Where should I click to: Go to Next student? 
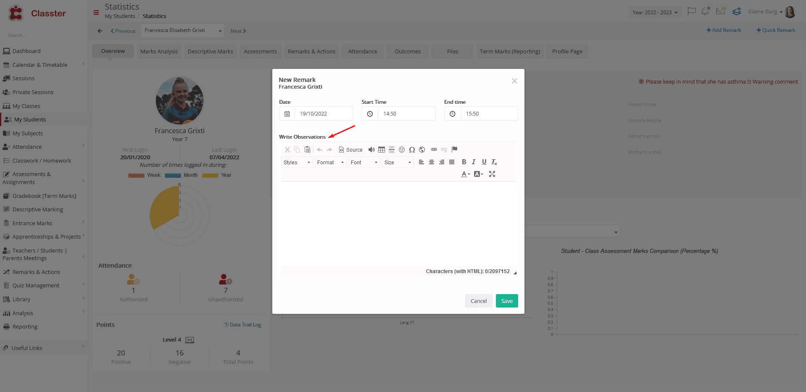(238, 31)
